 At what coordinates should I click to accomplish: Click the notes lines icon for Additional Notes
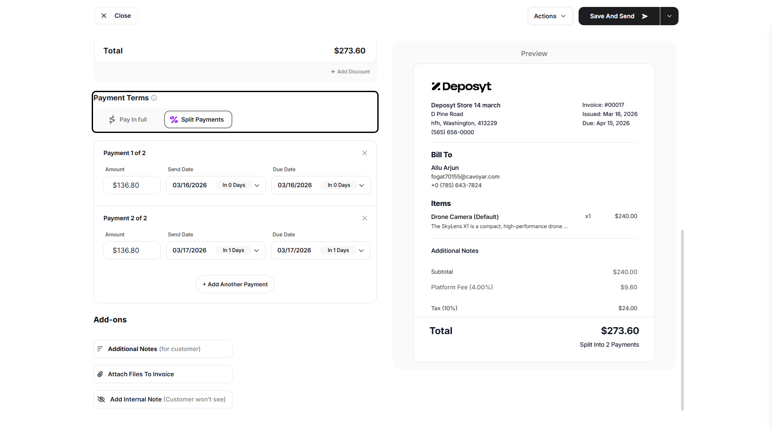pyautogui.click(x=100, y=349)
